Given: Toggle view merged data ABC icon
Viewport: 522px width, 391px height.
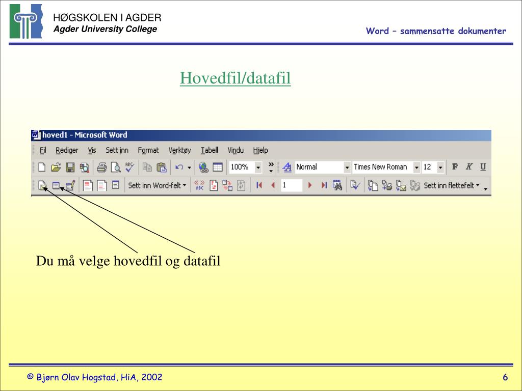Looking at the screenshot, I should point(199,185).
